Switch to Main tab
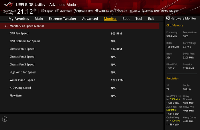 pos(39,19)
